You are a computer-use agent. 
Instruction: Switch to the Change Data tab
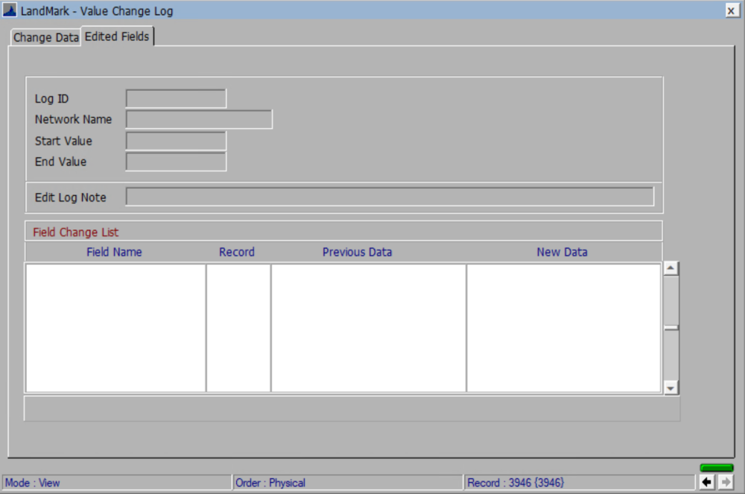coord(45,37)
